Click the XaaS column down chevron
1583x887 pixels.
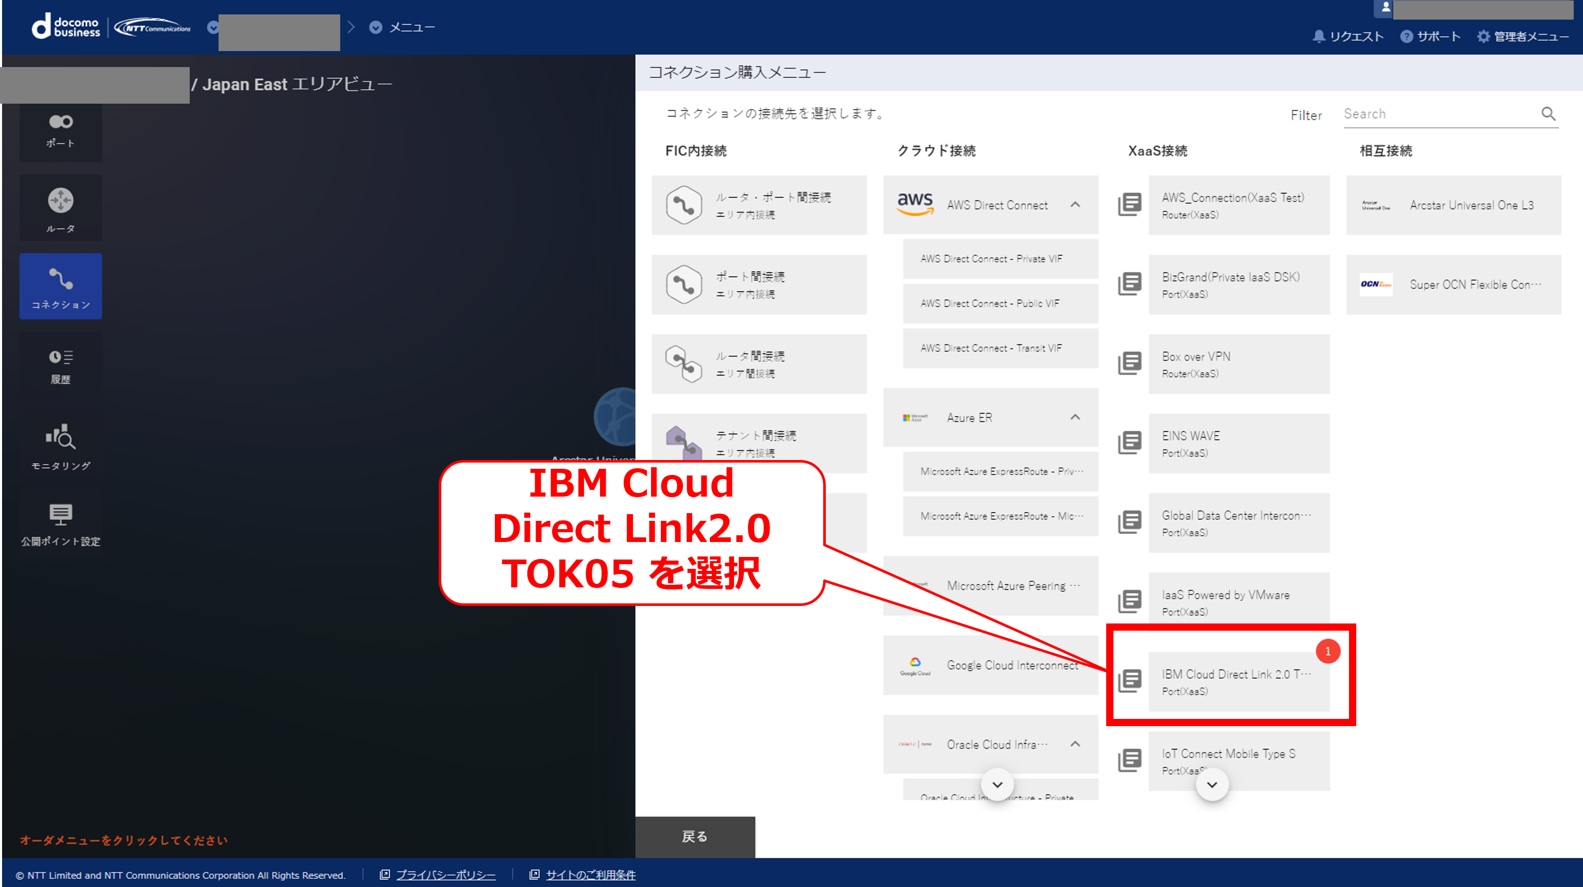pyautogui.click(x=1212, y=785)
